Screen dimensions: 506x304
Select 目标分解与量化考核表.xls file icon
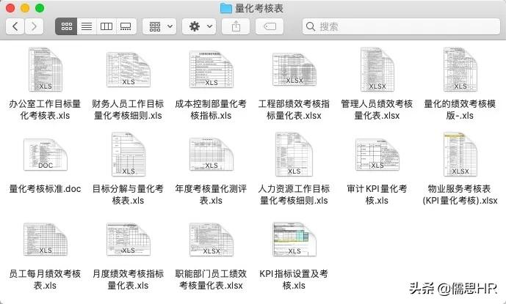(x=129, y=155)
